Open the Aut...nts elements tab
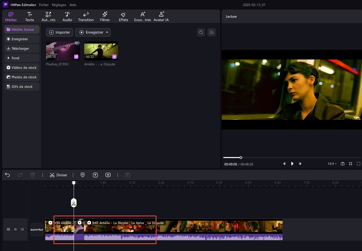The width and height of the screenshot is (362, 251). [49, 17]
